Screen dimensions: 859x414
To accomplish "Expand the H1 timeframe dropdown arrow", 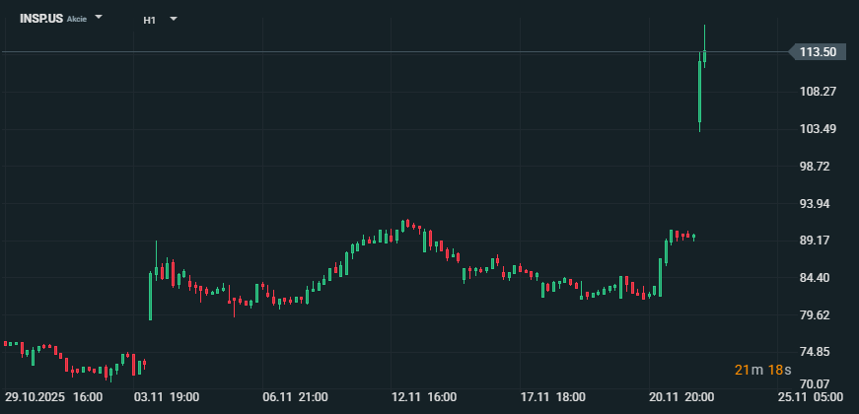I will coord(174,19).
